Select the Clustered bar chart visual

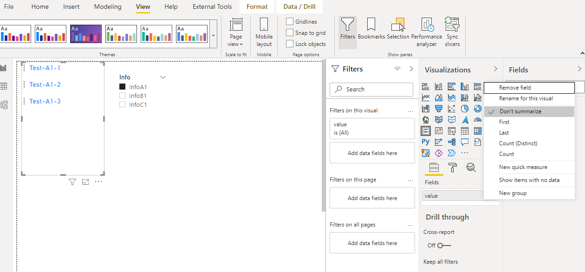point(452,86)
